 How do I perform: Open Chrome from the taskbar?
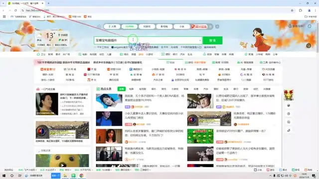click(81, 176)
